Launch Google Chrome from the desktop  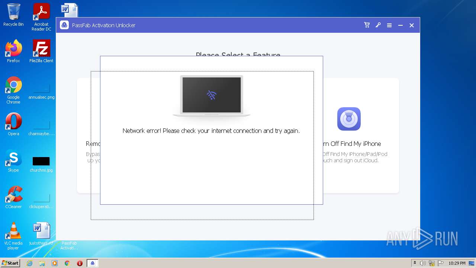(13, 90)
